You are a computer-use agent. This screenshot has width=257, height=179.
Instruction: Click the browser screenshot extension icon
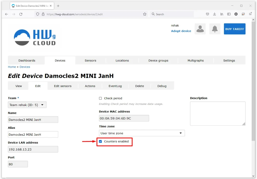pos(243,14)
